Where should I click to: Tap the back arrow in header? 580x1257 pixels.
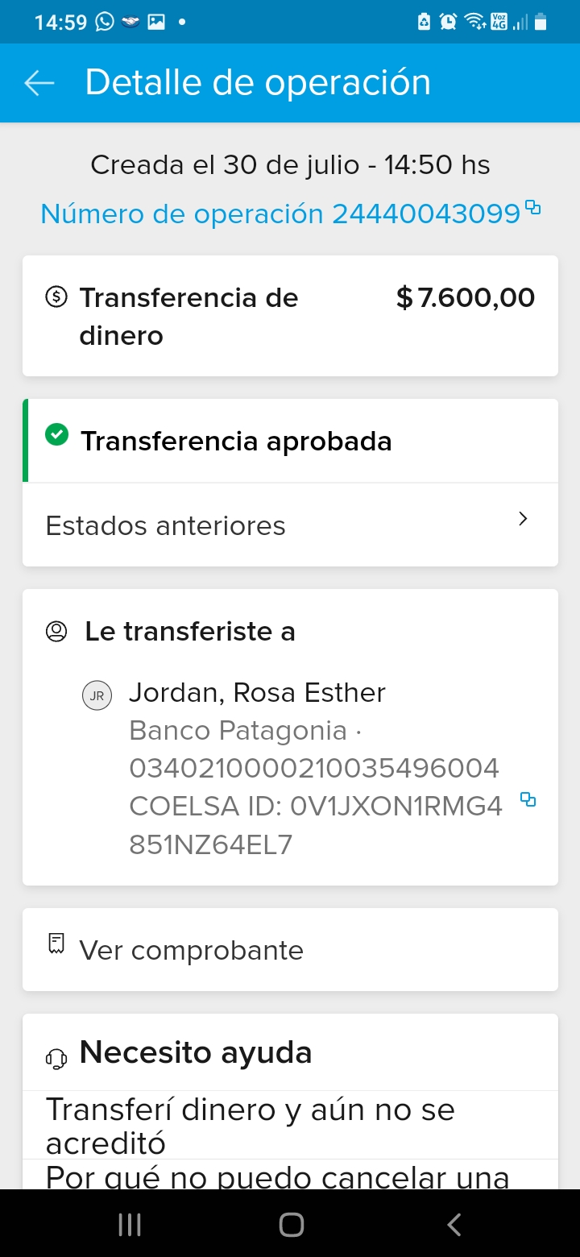click(x=39, y=83)
